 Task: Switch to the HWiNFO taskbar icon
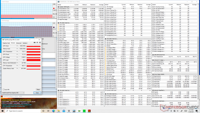tap(74, 111)
